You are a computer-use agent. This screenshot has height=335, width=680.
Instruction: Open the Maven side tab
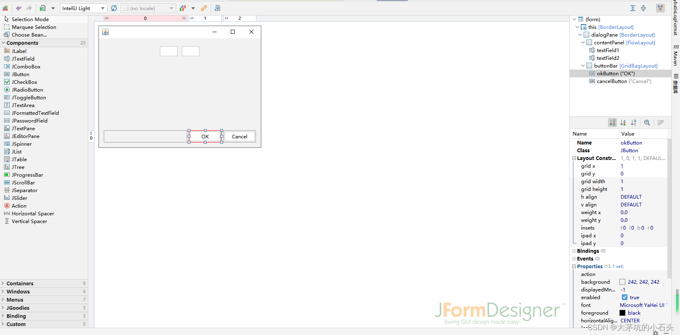pos(676,55)
